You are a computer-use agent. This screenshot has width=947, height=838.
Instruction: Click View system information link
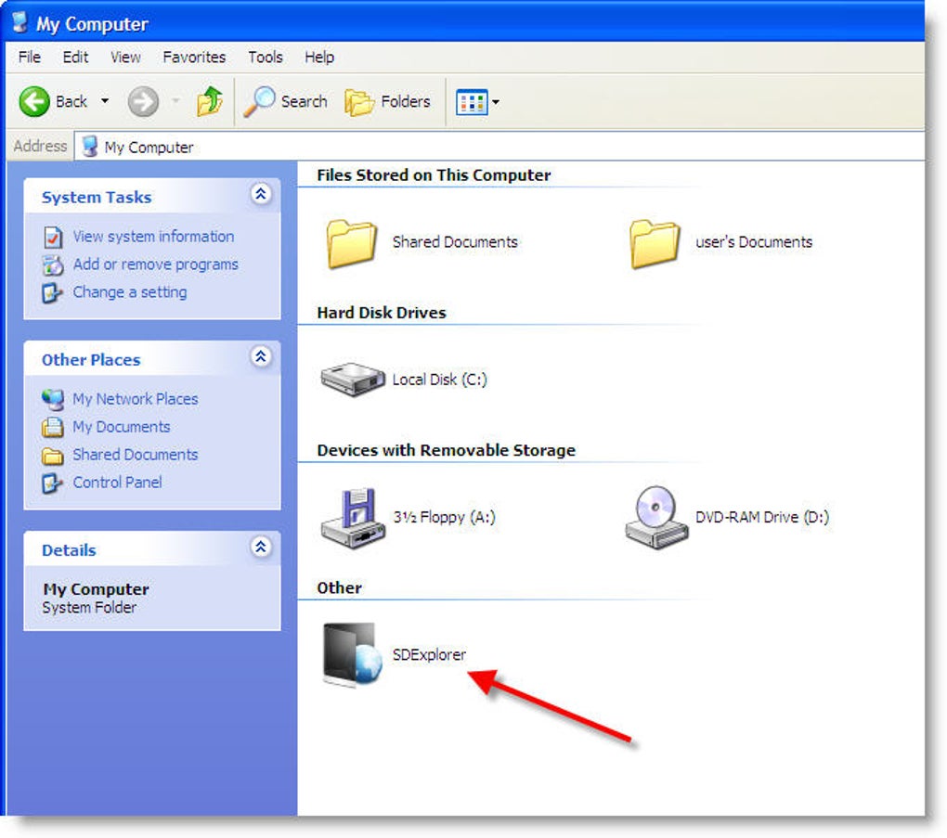tap(153, 236)
